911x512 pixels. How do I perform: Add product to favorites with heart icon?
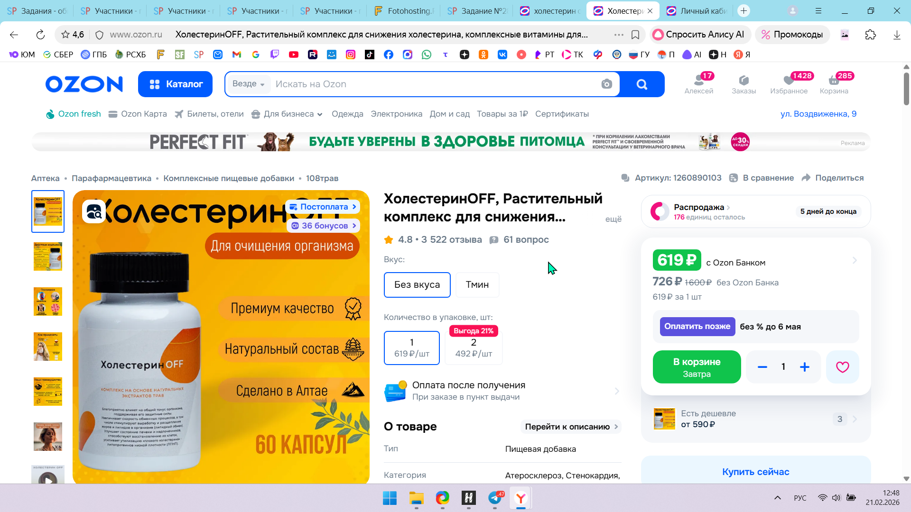pos(842,367)
